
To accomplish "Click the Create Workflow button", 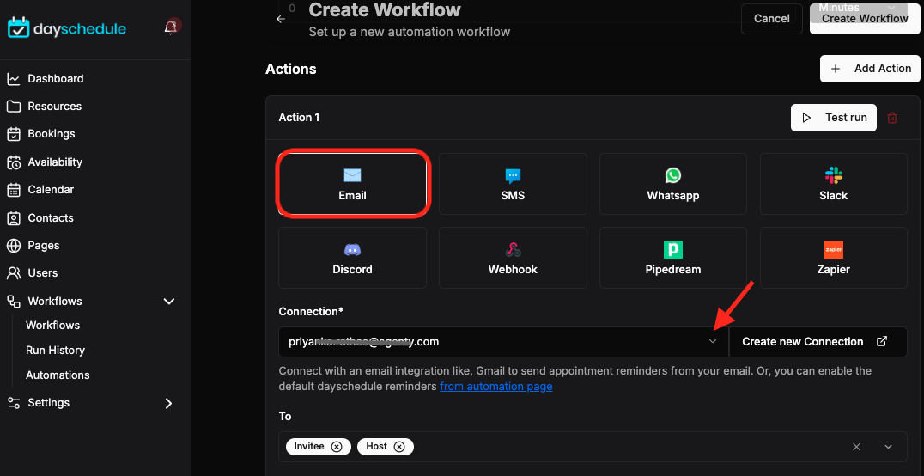I will [865, 19].
